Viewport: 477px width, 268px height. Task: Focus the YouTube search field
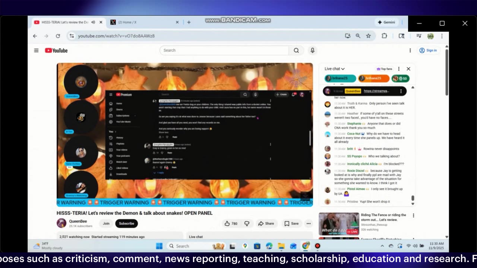coord(224,50)
